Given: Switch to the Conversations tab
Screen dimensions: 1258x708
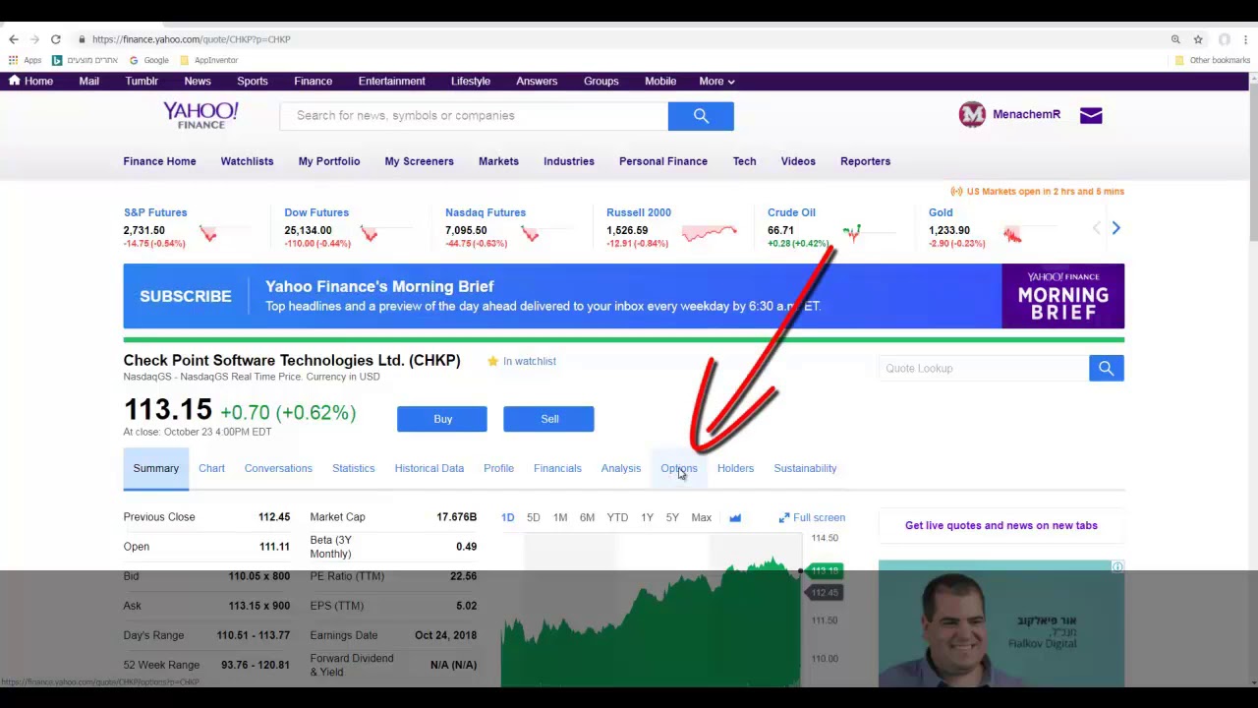Looking at the screenshot, I should tap(278, 468).
